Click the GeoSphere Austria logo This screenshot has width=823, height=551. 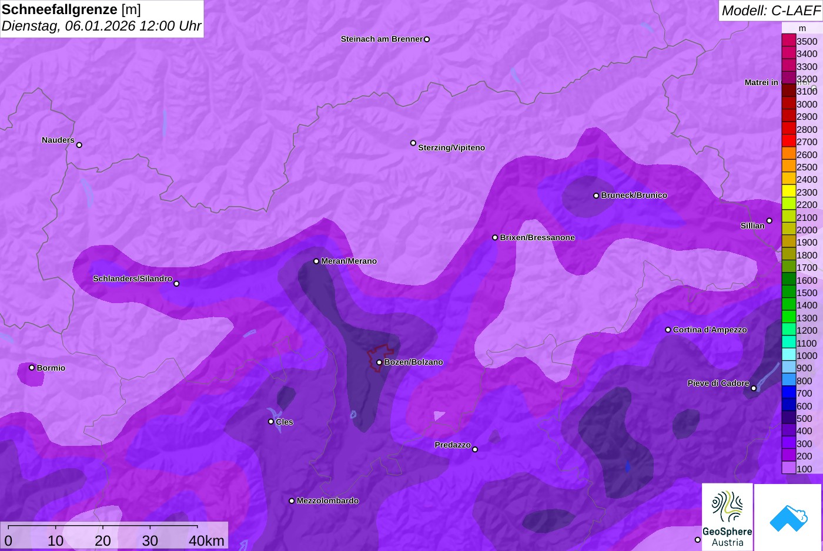[727, 517]
